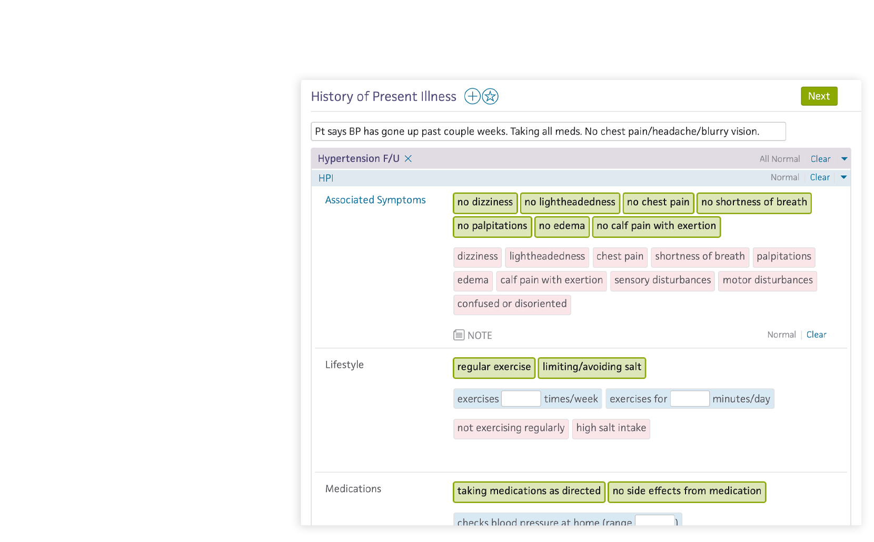
Task: Select the pink 'shortness of breath' chip
Action: (x=700, y=257)
